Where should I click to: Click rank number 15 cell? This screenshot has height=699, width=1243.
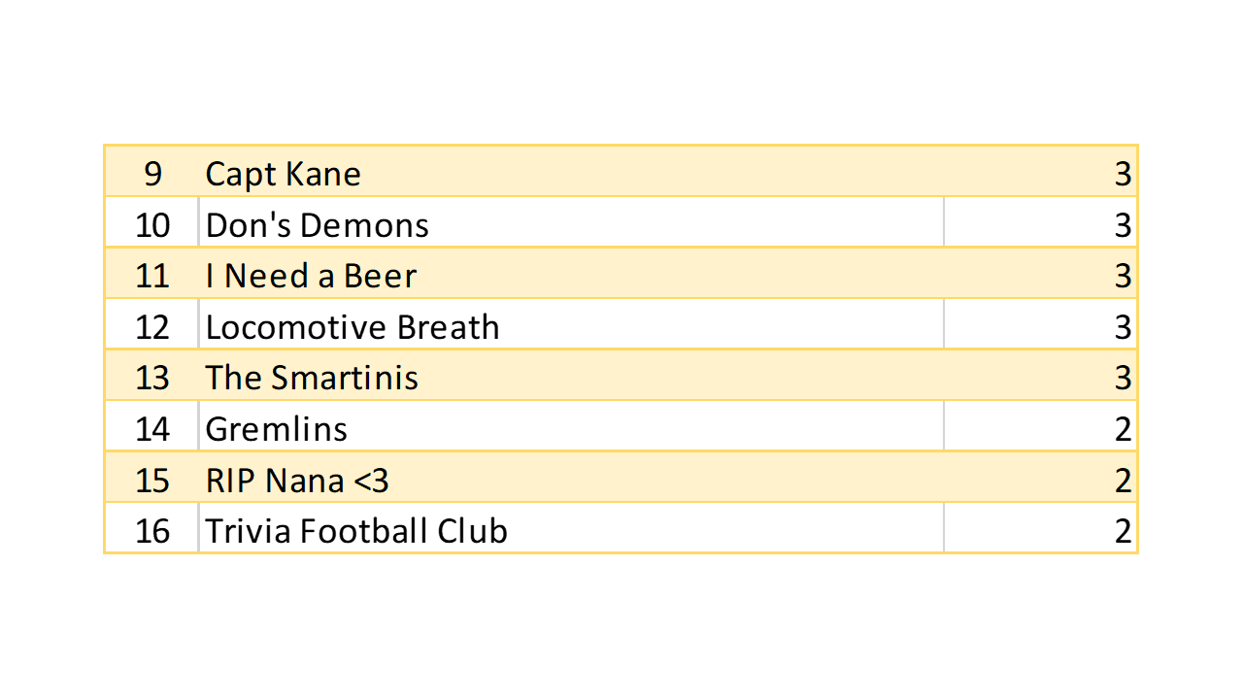(152, 481)
